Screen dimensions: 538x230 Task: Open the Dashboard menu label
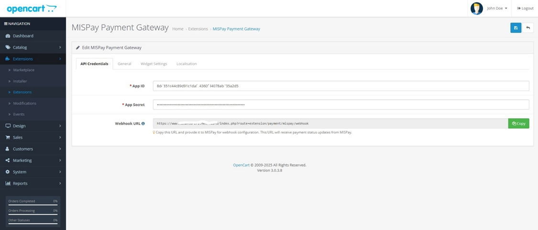(23, 36)
